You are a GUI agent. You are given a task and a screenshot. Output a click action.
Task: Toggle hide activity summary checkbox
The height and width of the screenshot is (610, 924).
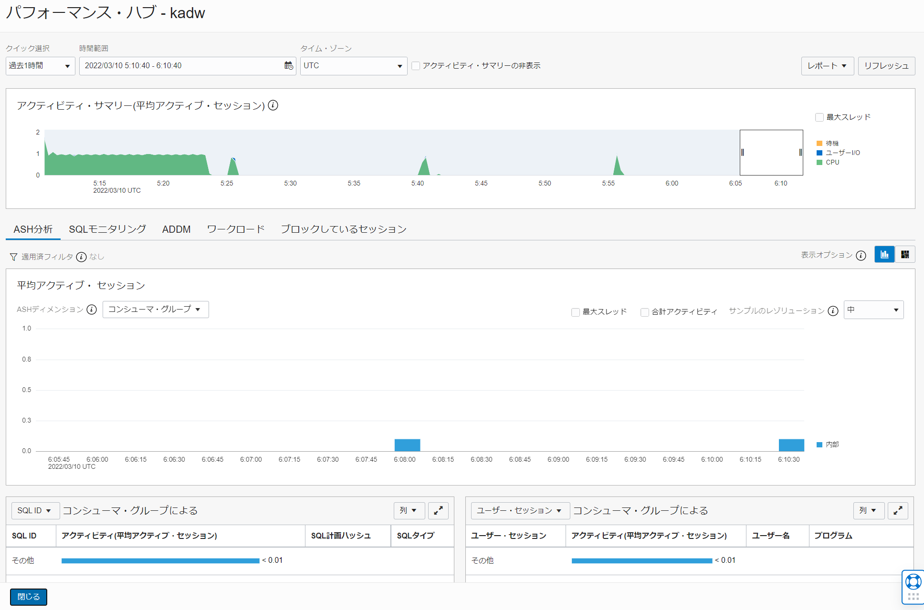point(416,66)
